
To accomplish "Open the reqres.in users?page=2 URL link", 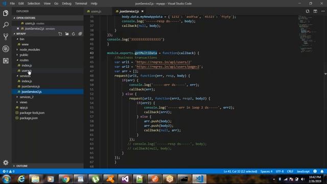I will point(168,67).
